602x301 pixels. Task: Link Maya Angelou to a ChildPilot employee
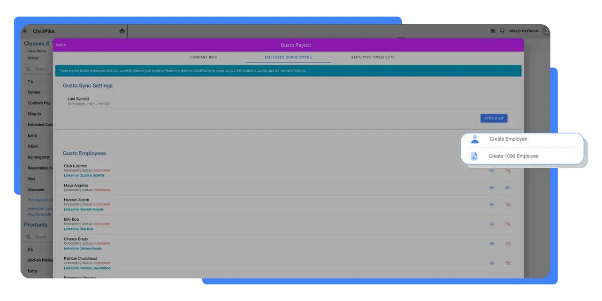(508, 188)
